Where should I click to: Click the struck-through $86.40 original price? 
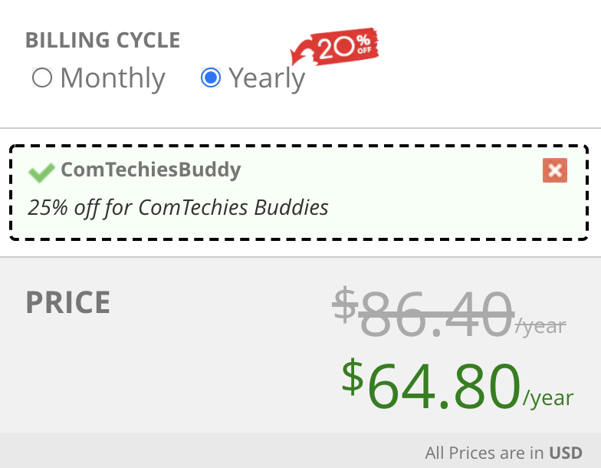[x=423, y=313]
